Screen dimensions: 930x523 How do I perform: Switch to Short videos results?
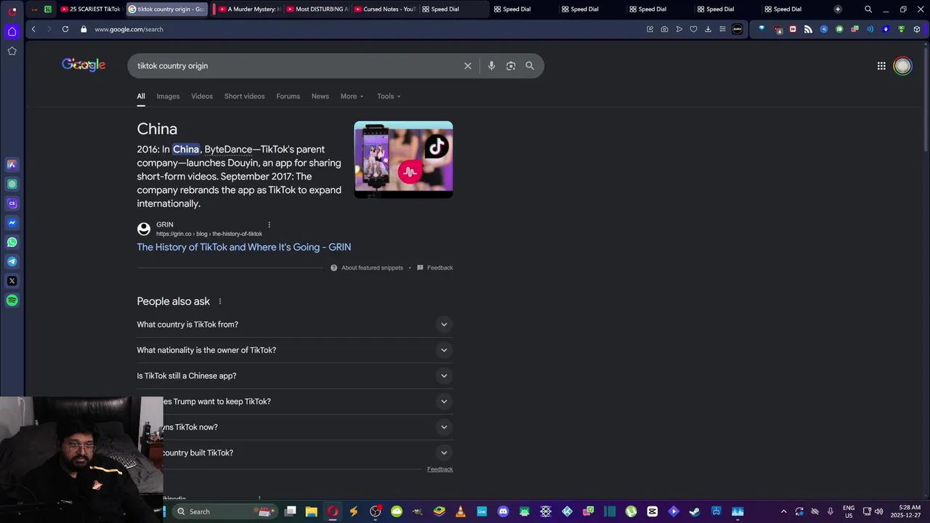[x=244, y=96]
